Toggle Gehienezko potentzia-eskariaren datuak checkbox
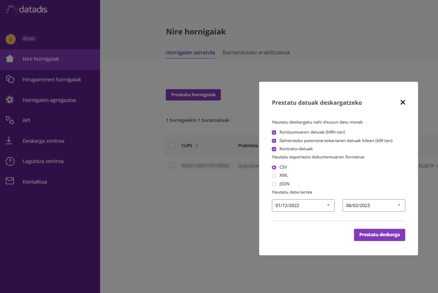Viewport: 438px width, 293px height. 274,141
